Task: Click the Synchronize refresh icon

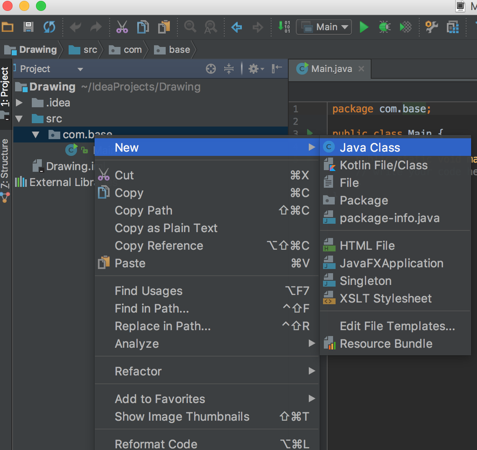Action: 49,27
